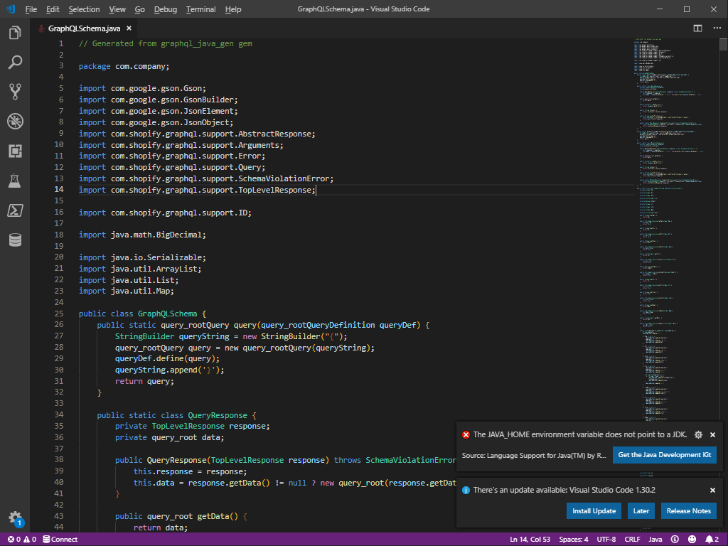Open the Search view in activity bar
Viewport: 728px width, 546px height.
coord(15,63)
